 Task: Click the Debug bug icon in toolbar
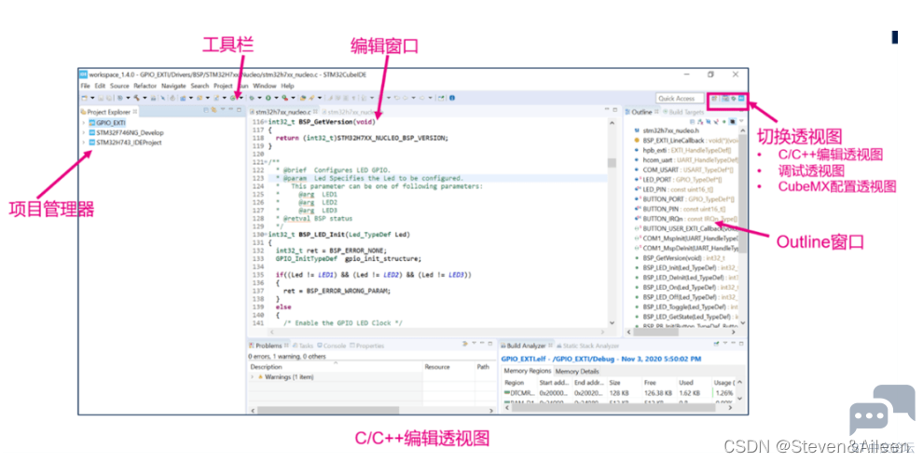pos(254,98)
